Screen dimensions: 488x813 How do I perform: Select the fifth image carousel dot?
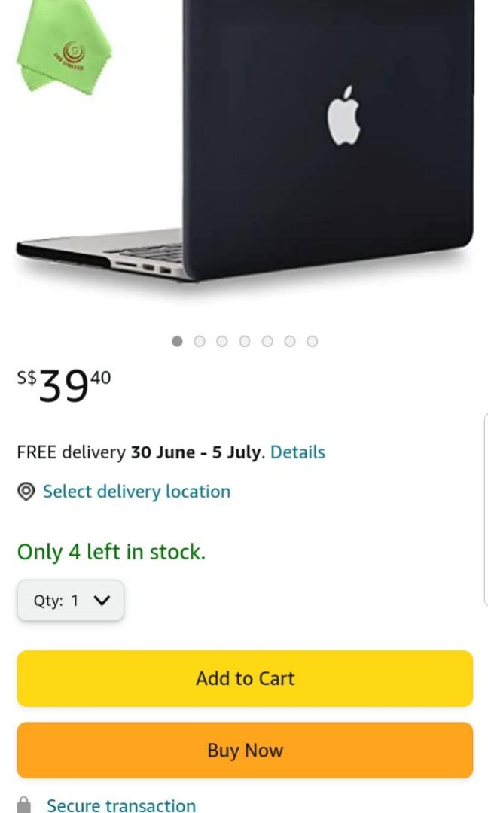(267, 341)
